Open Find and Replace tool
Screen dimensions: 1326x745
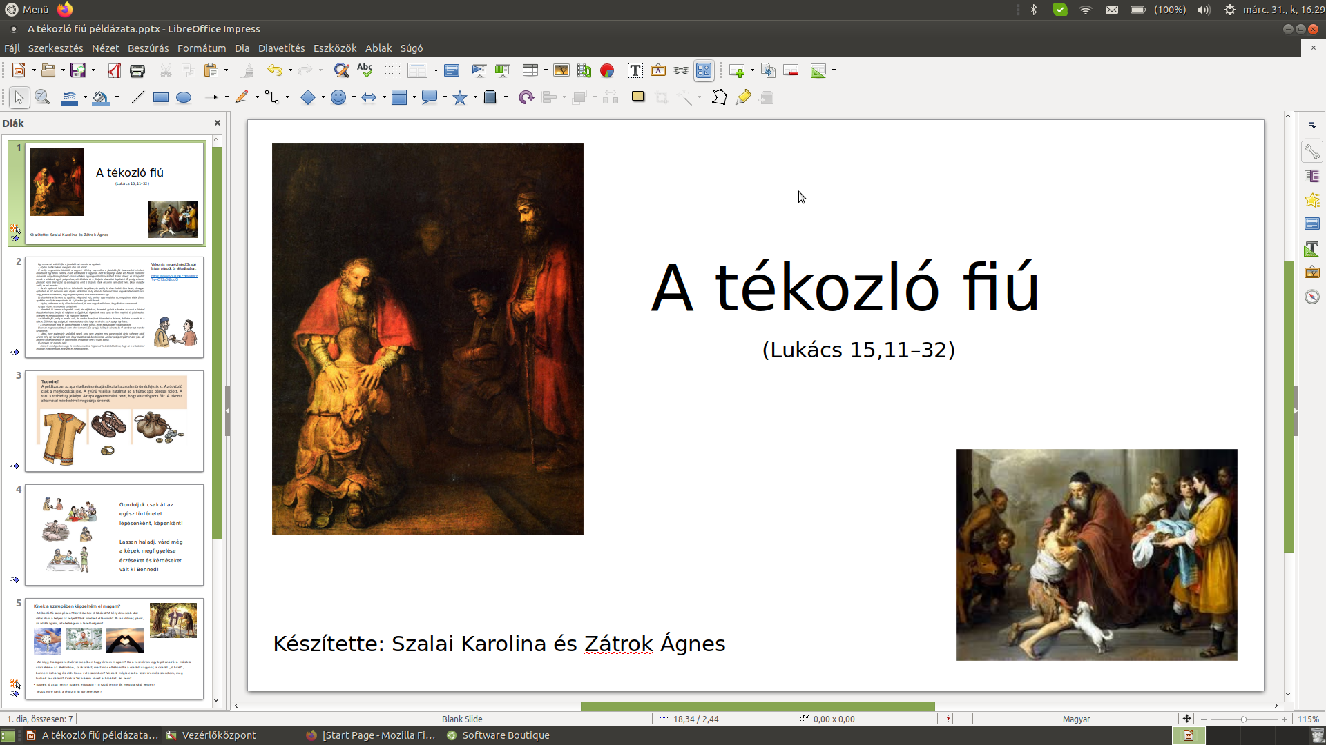pos(341,70)
